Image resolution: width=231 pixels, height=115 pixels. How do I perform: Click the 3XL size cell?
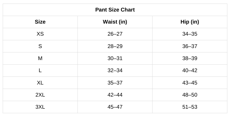pyautogui.click(x=40, y=107)
